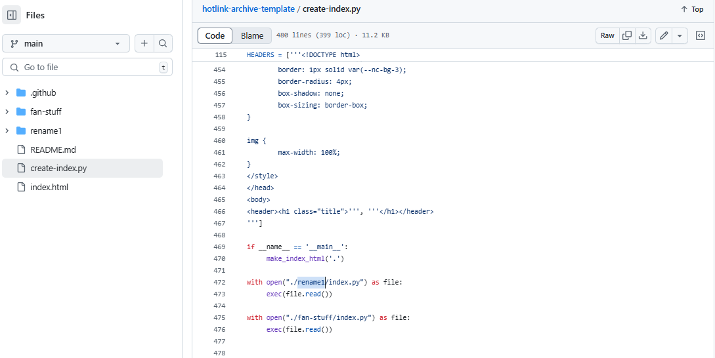Open the file search magnifier icon
This screenshot has height=358, width=715.
163,43
